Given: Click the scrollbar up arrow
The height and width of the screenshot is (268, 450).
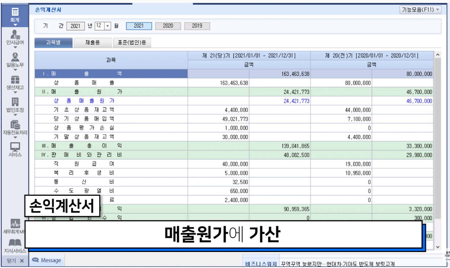Looking at the screenshot, I should point(437,55).
